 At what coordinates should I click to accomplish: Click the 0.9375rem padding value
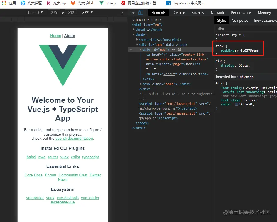tap(249, 51)
